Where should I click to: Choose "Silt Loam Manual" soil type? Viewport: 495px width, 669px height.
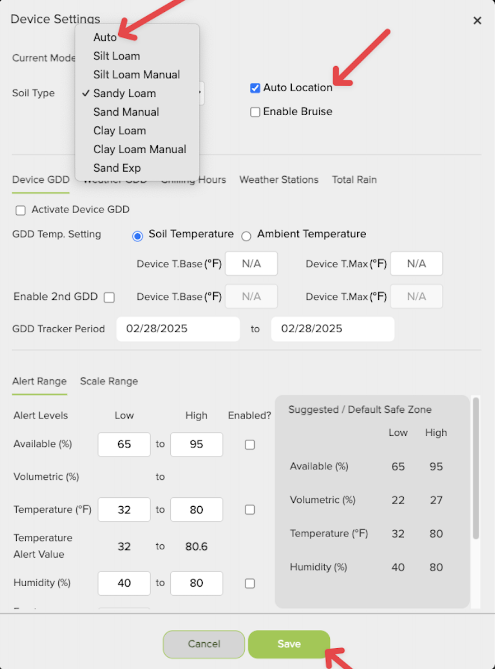pyautogui.click(x=136, y=74)
